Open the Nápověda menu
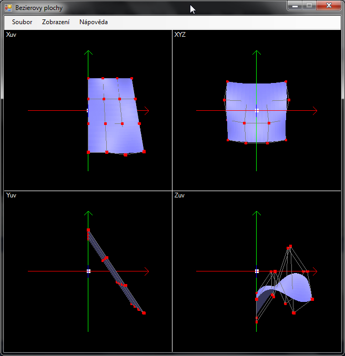Screen dimensions: 345x356 coord(94,22)
